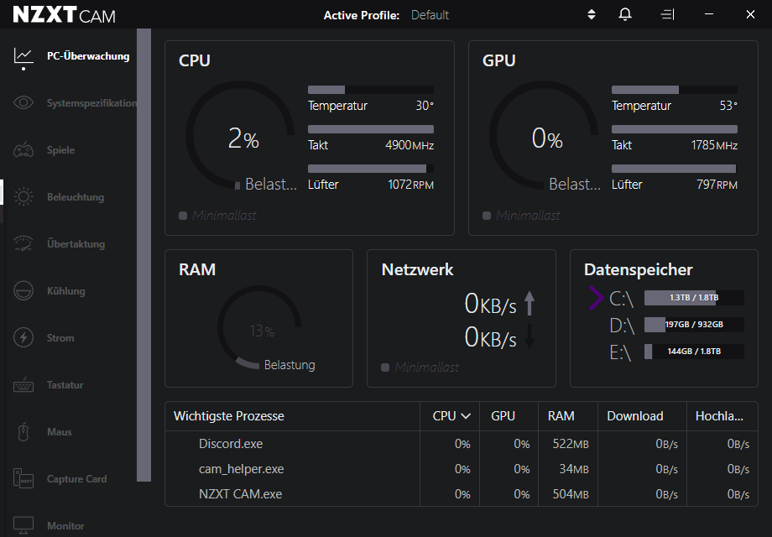Click the CPU Takt 4900MHz value

point(409,145)
